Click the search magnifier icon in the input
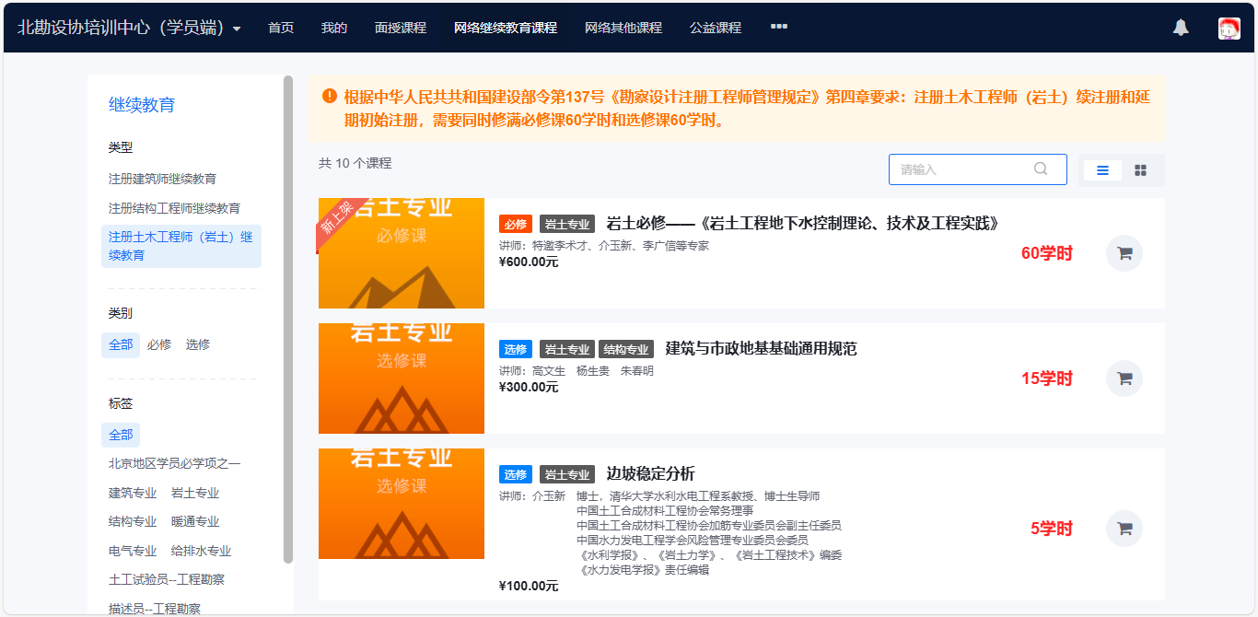 point(1041,169)
